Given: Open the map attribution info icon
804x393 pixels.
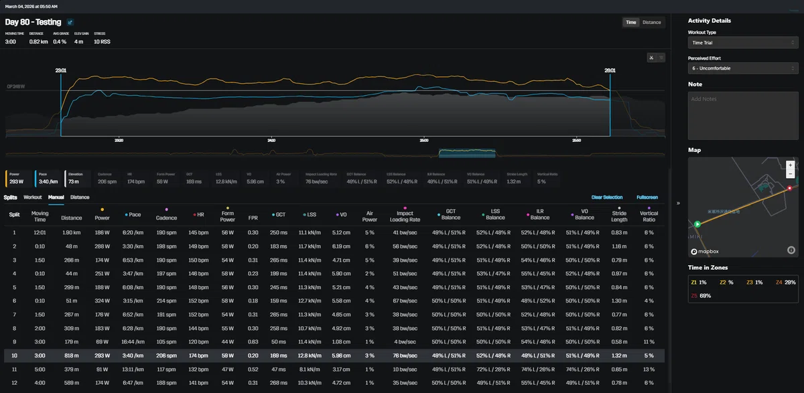Looking at the screenshot, I should pos(791,250).
